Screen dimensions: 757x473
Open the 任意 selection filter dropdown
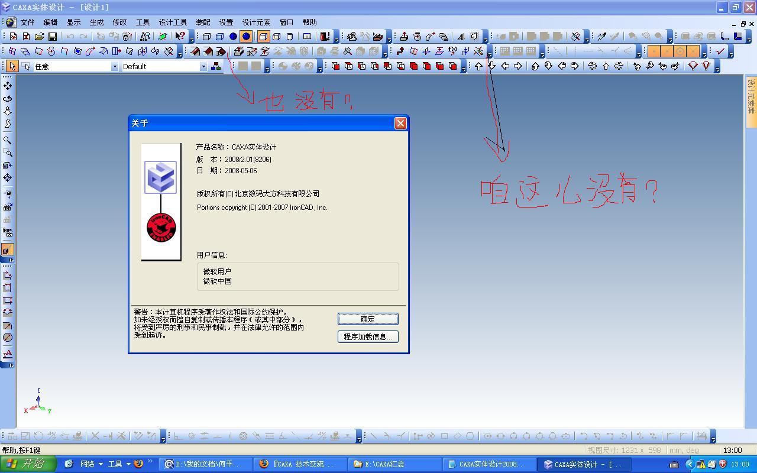click(115, 67)
